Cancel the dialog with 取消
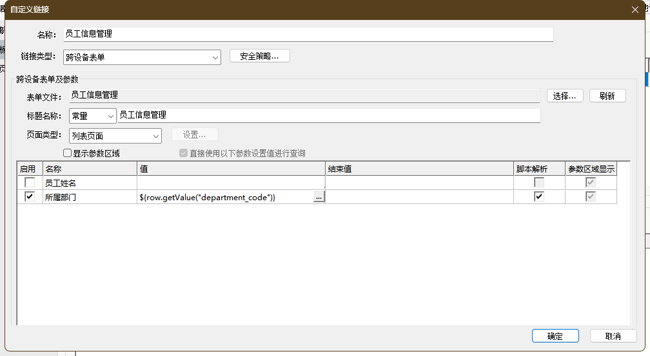Image resolution: width=650 pixels, height=356 pixels. [x=613, y=336]
